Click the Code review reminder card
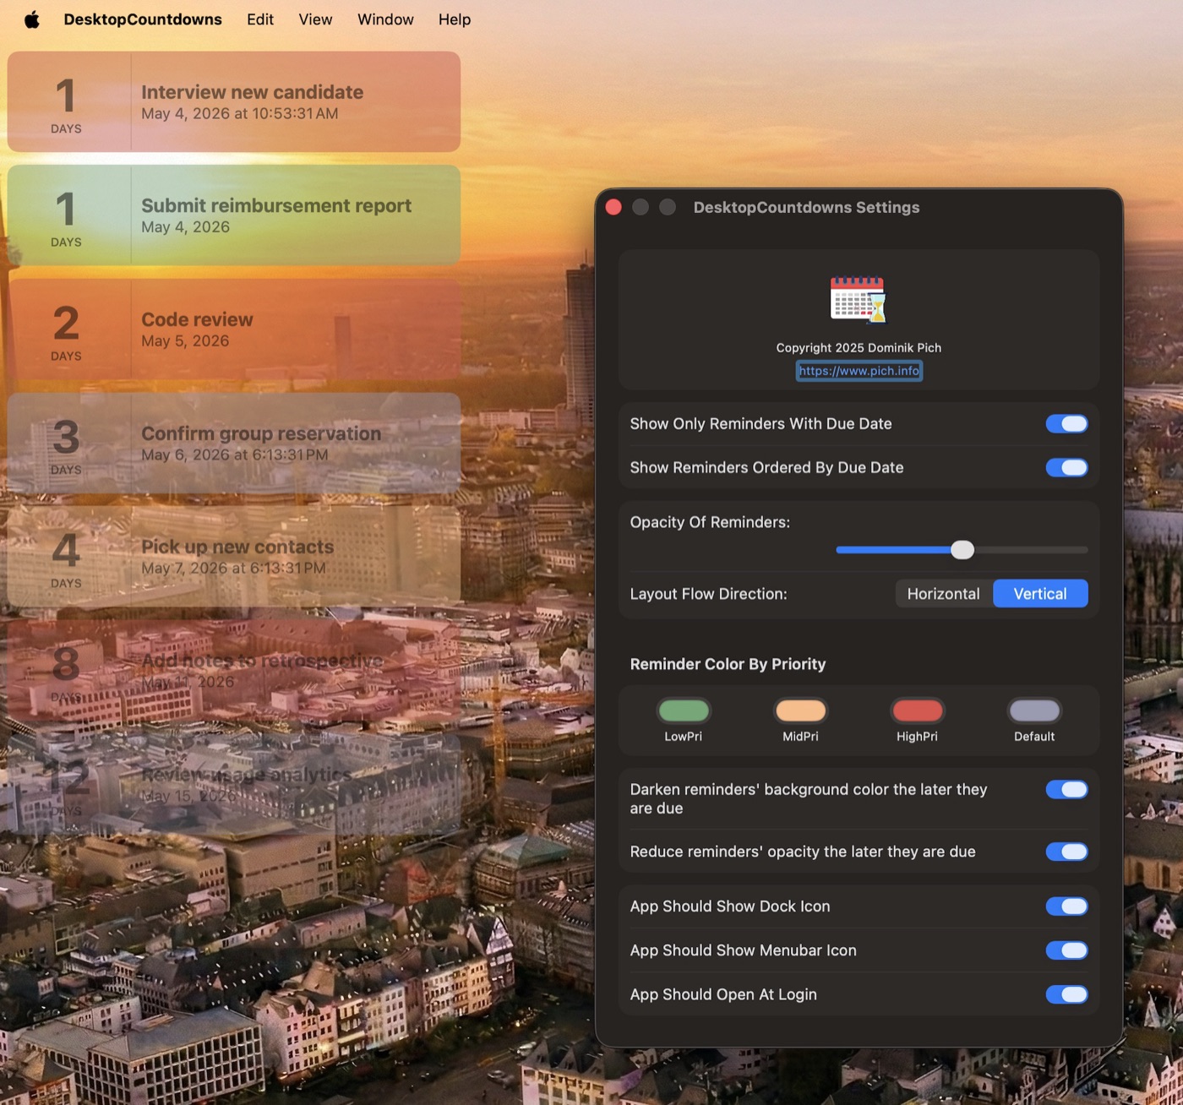The height and width of the screenshot is (1105, 1183). point(234,329)
